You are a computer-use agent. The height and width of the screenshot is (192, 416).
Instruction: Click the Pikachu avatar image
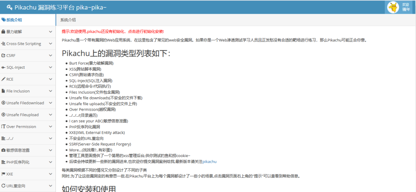[393, 7]
